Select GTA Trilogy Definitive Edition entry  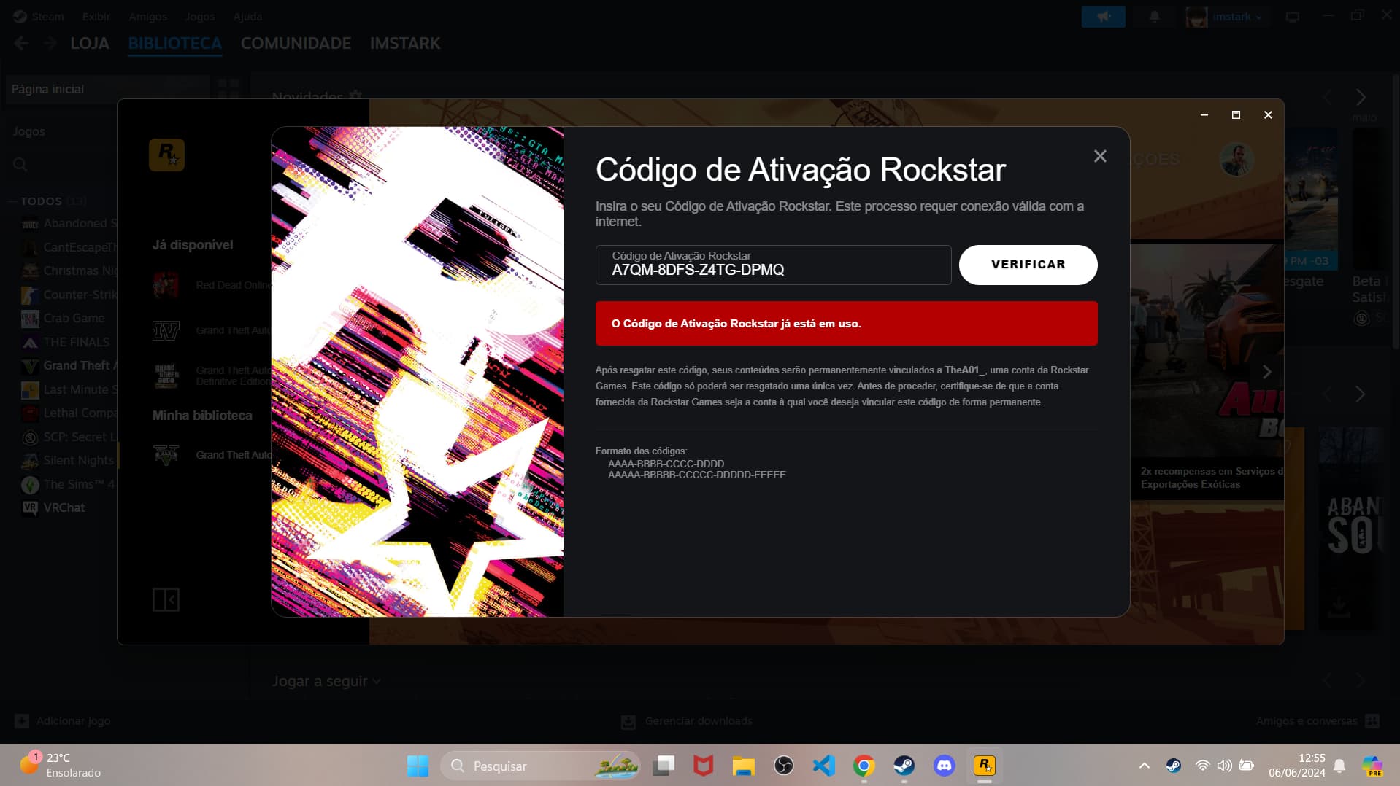coord(212,376)
